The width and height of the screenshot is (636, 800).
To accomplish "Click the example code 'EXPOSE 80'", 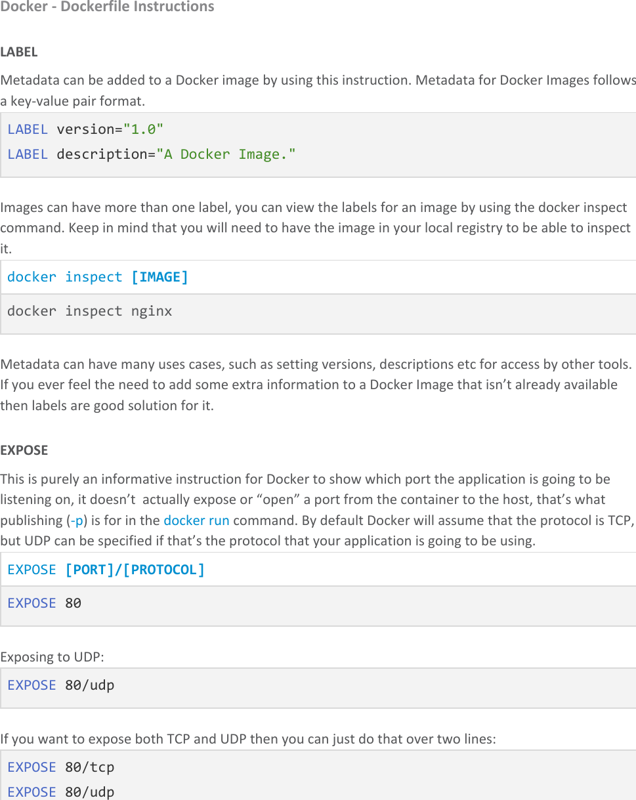I will click(x=45, y=603).
